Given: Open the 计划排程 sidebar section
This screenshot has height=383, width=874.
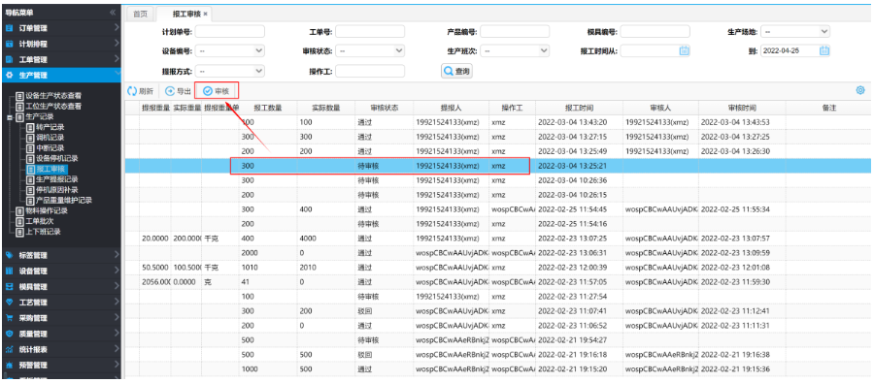Looking at the screenshot, I should click(x=60, y=44).
